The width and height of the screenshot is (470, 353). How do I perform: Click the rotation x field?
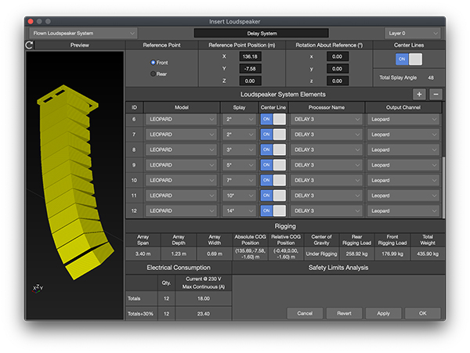337,56
